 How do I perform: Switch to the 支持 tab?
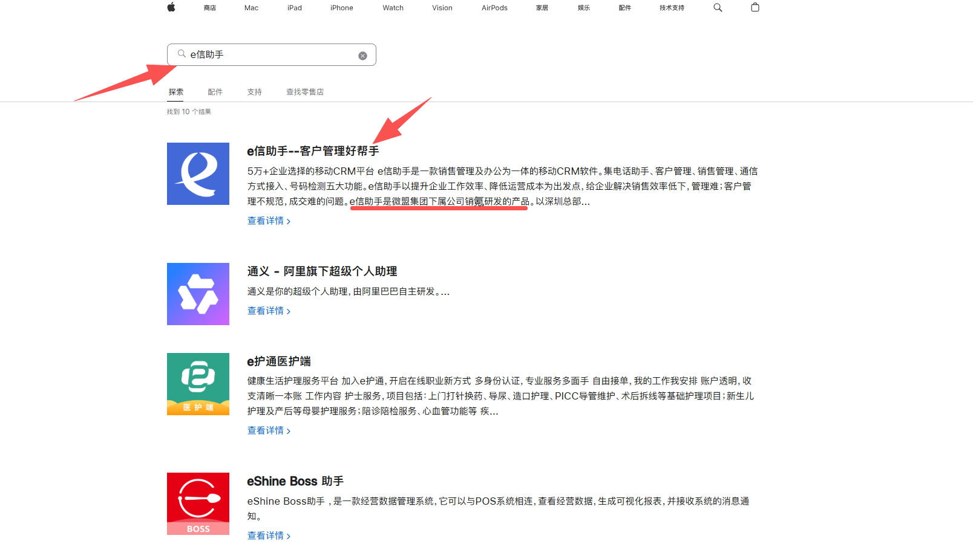[254, 91]
